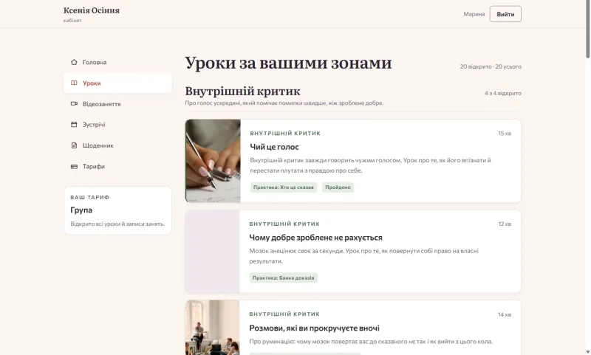Click the home icon next to Головна
591x355 pixels.
point(74,62)
